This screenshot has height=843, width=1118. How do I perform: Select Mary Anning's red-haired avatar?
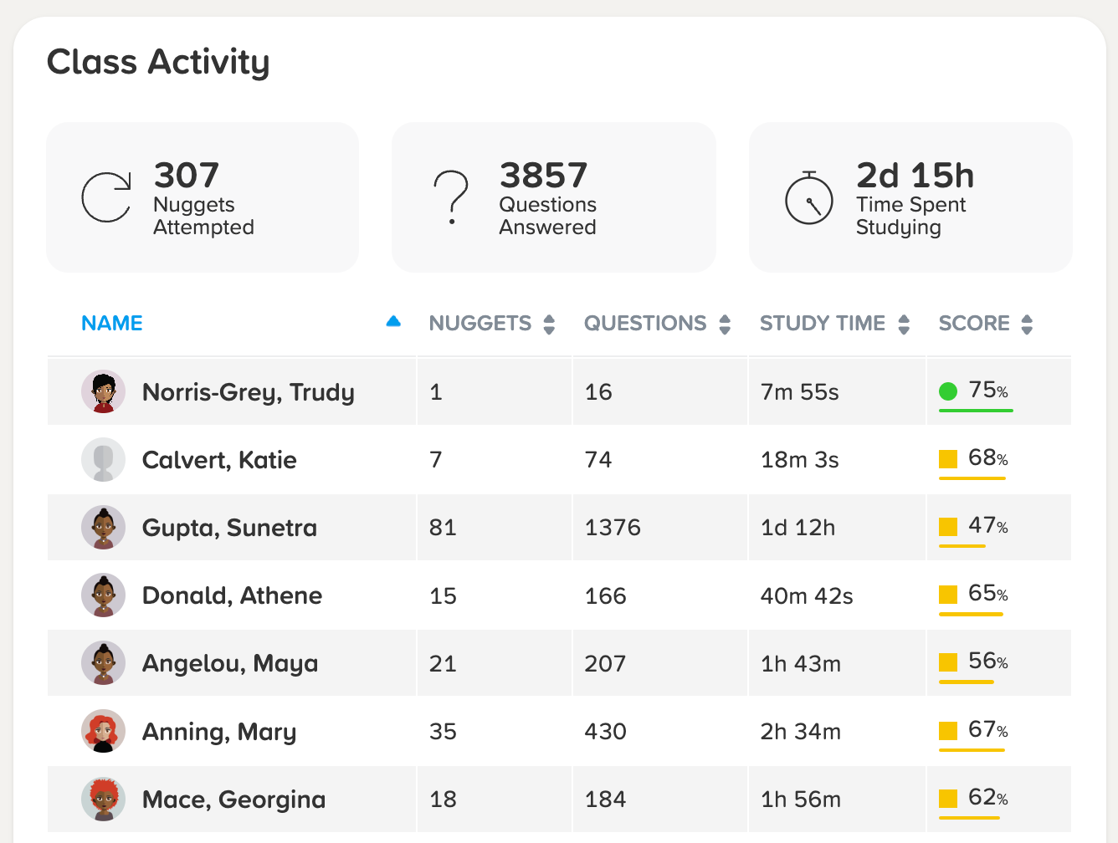pyautogui.click(x=104, y=731)
